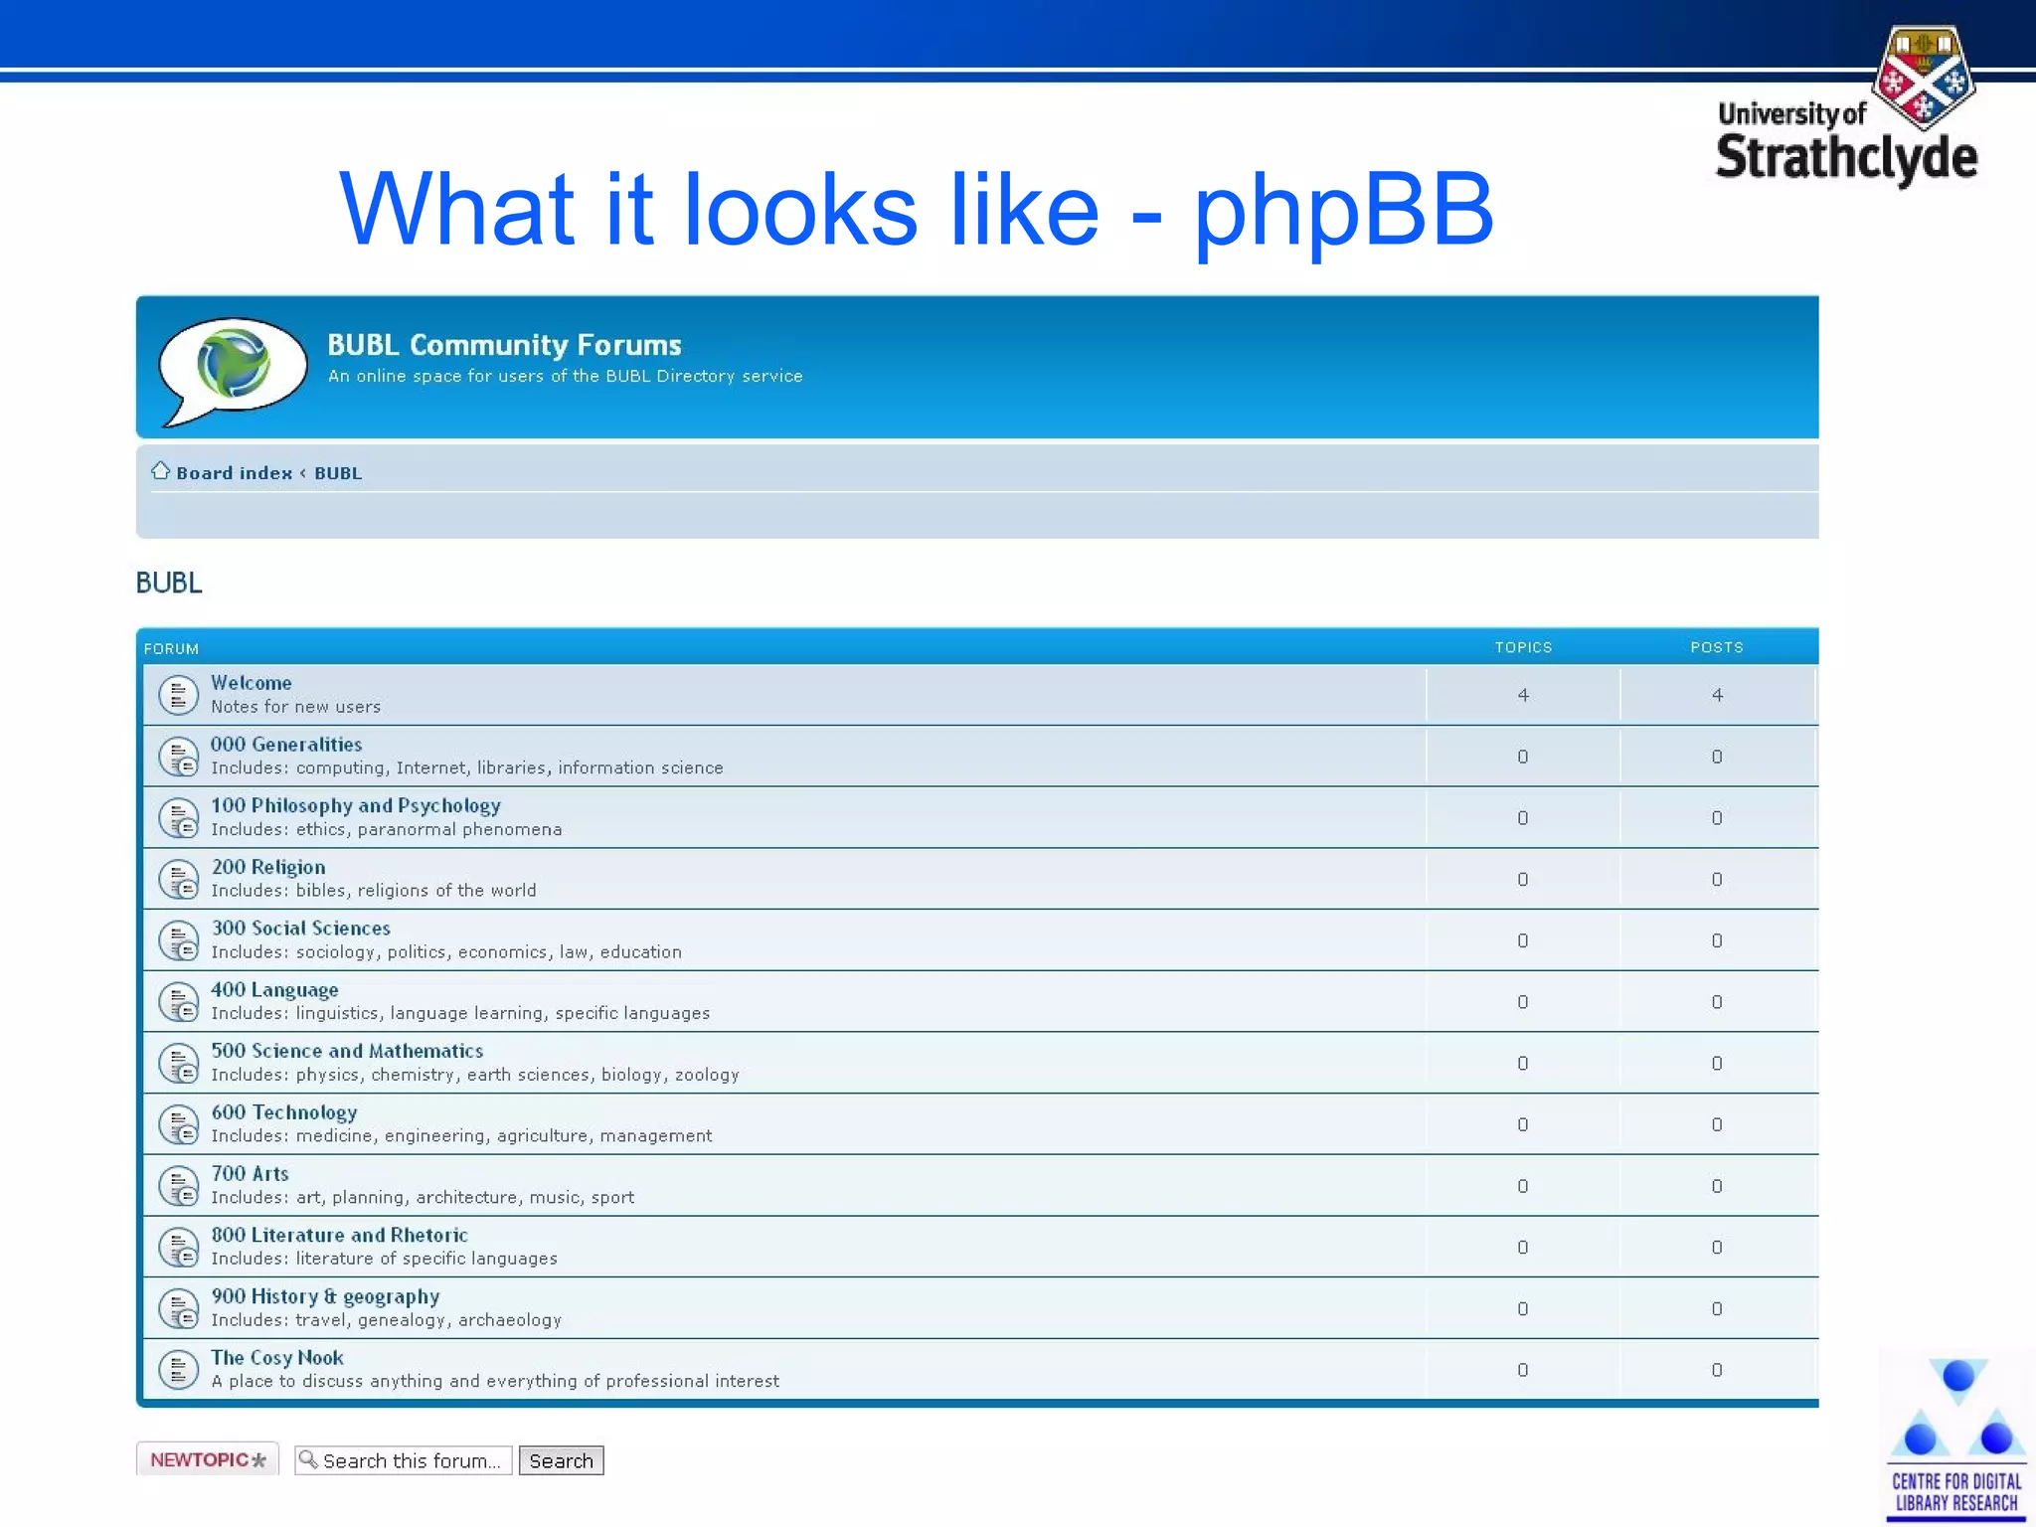2036x1527 pixels.
Task: Open the 600 Technology forum
Action: tap(284, 1112)
